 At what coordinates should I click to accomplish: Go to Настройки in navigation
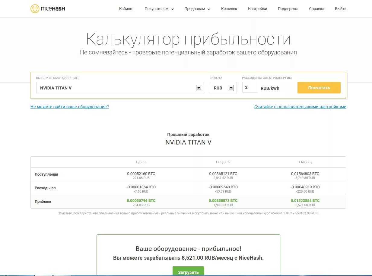[x=257, y=9]
